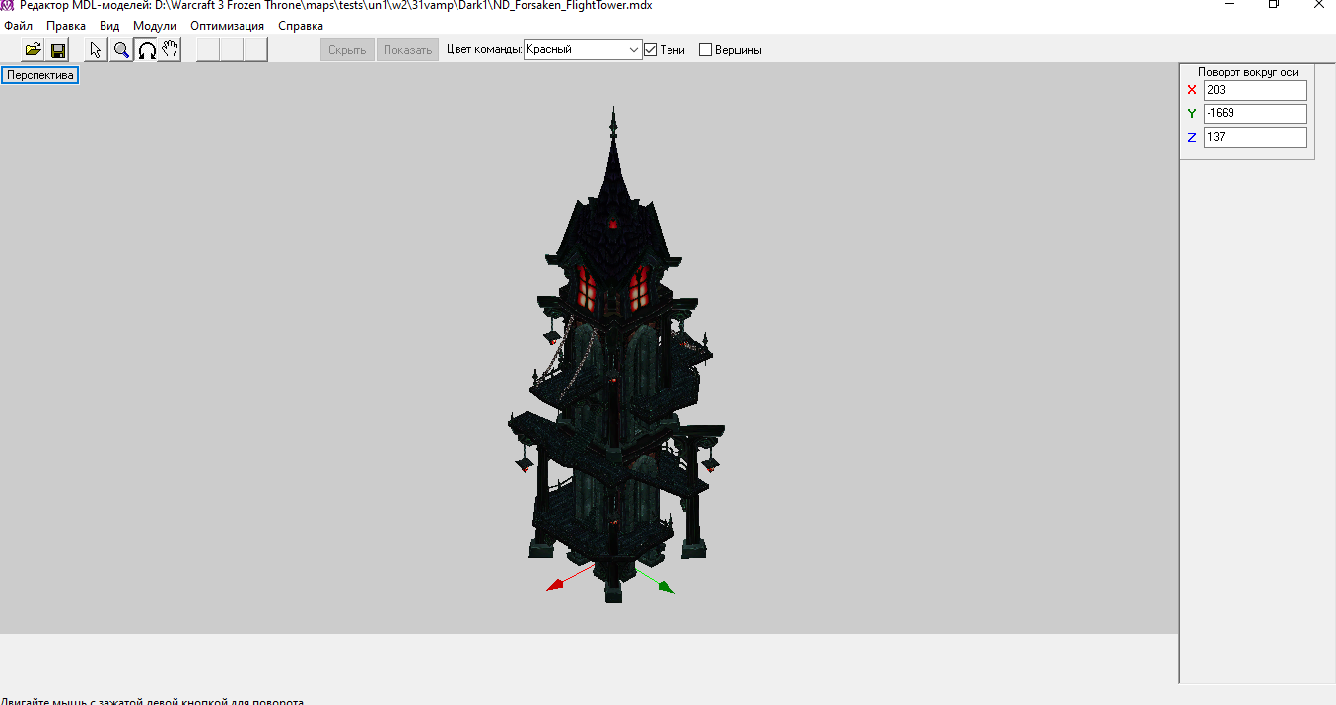Screen dimensions: 1336x705
Task: Open the Справка menu
Action: pos(301,26)
